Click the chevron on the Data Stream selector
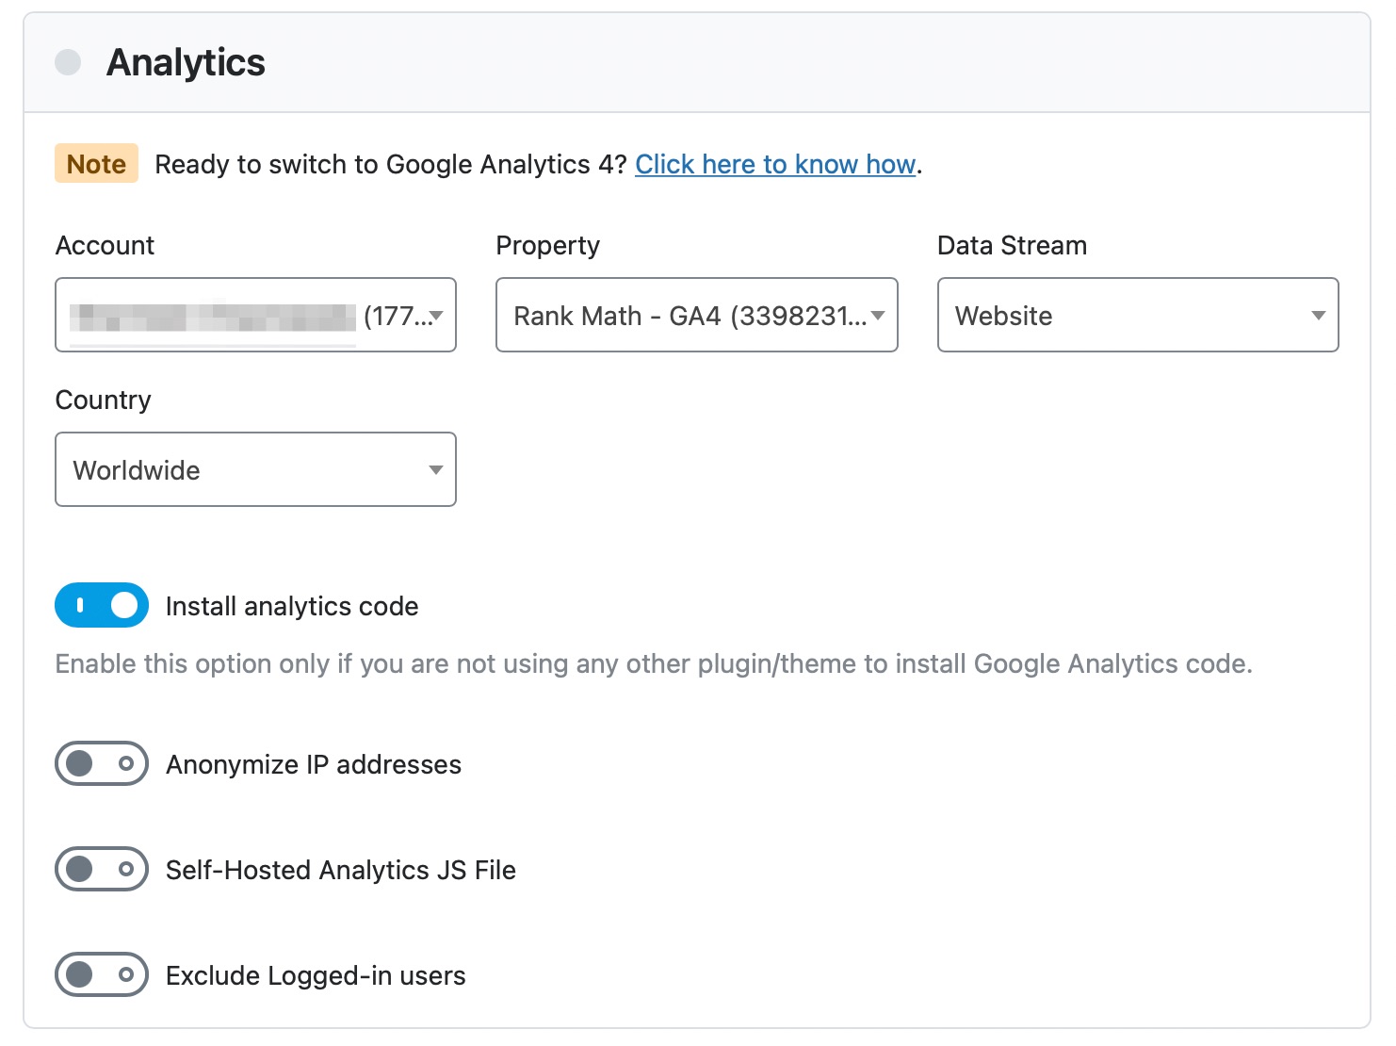1396x1046 pixels. click(x=1317, y=316)
